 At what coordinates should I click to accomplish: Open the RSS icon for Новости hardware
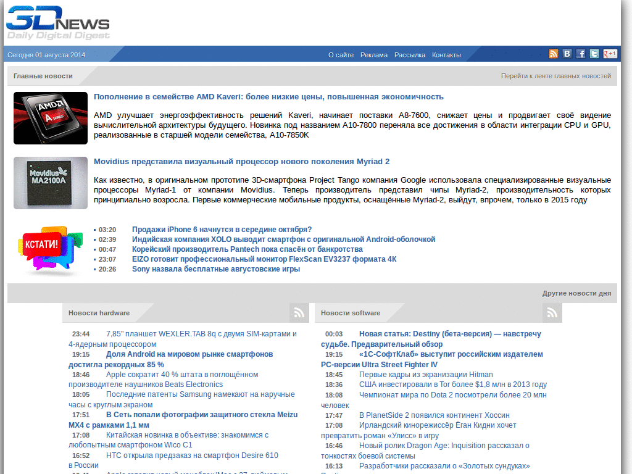pyautogui.click(x=299, y=312)
